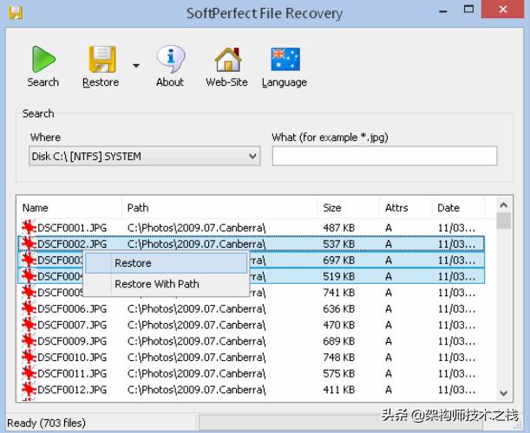
Task: Click the Ready (703 files) status text
Action: pyautogui.click(x=46, y=423)
